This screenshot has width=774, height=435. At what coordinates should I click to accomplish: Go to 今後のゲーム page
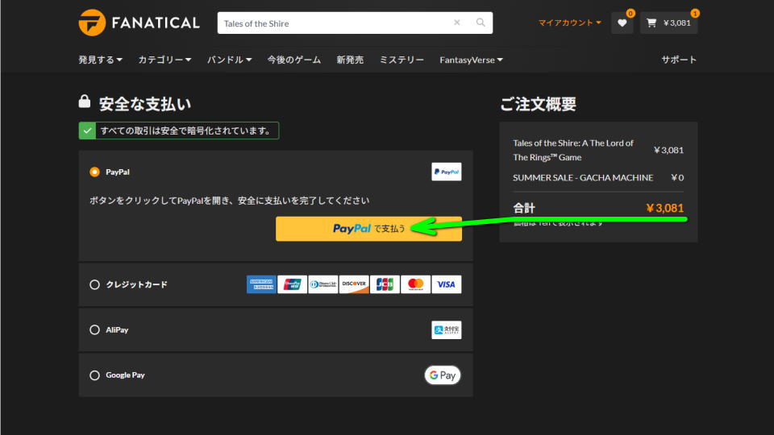[x=293, y=60]
